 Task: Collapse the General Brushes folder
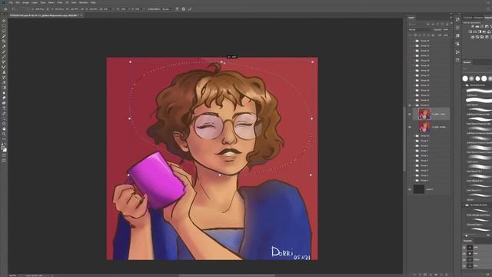[x=464, y=85]
